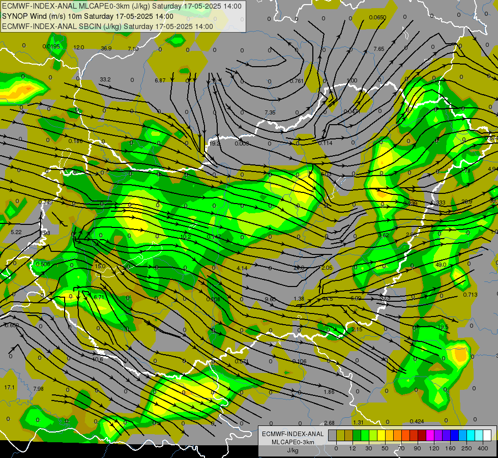Image resolution: width=498 pixels, height=458 pixels.
Task: Click the map value 0.506
Action: (43, 264)
